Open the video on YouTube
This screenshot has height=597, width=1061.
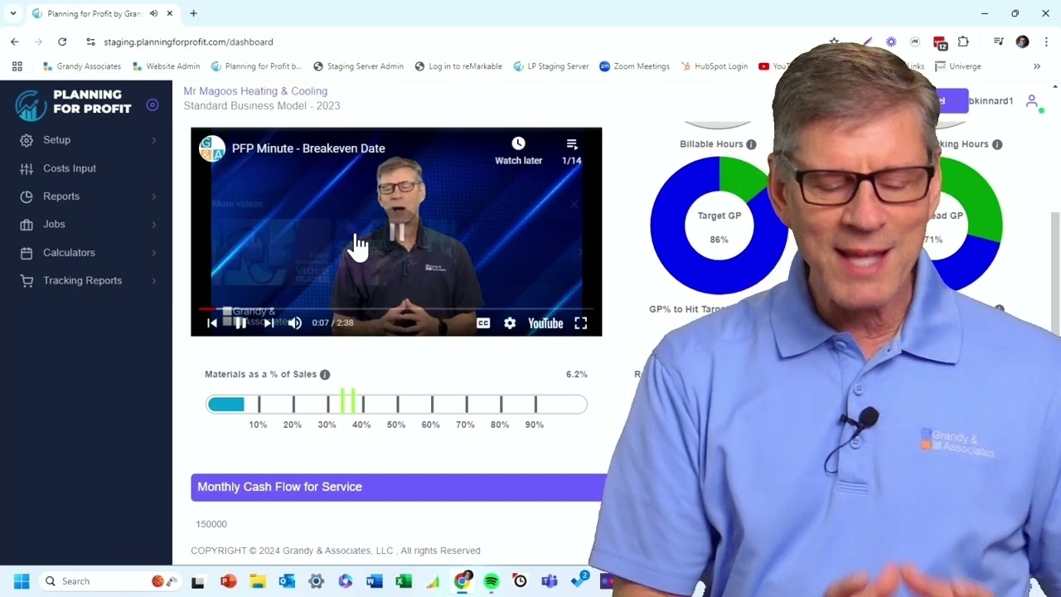545,323
